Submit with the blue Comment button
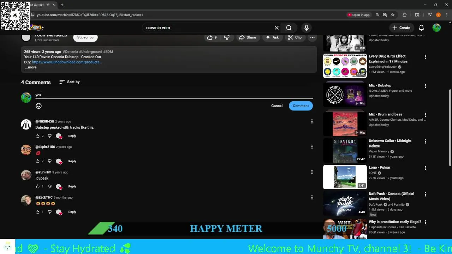This screenshot has height=254, width=452. (x=301, y=106)
